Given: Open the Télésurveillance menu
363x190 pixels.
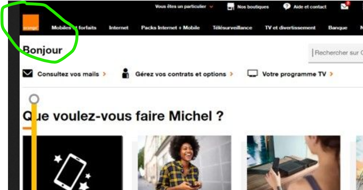Looking at the screenshot, I should point(233,28).
